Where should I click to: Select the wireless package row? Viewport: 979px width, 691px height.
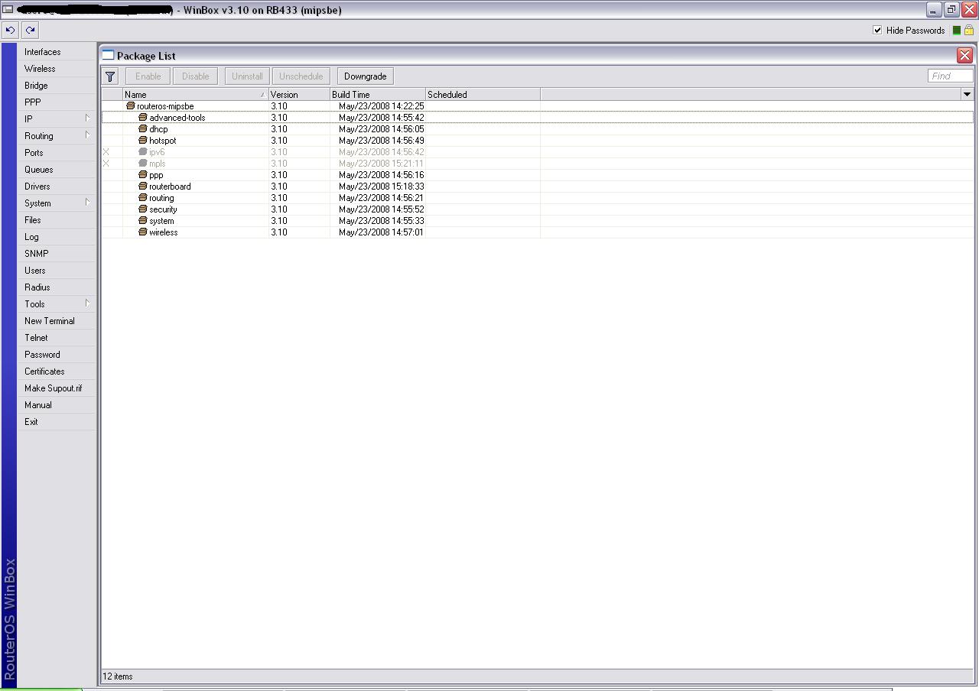click(x=538, y=232)
